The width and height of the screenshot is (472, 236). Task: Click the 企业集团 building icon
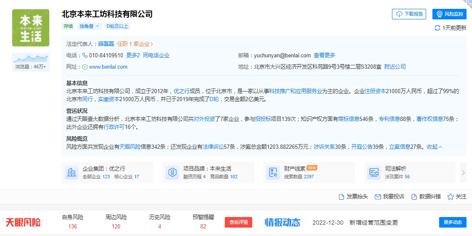pyautogui.click(x=72, y=172)
